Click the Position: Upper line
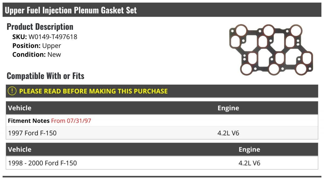 tap(37, 46)
